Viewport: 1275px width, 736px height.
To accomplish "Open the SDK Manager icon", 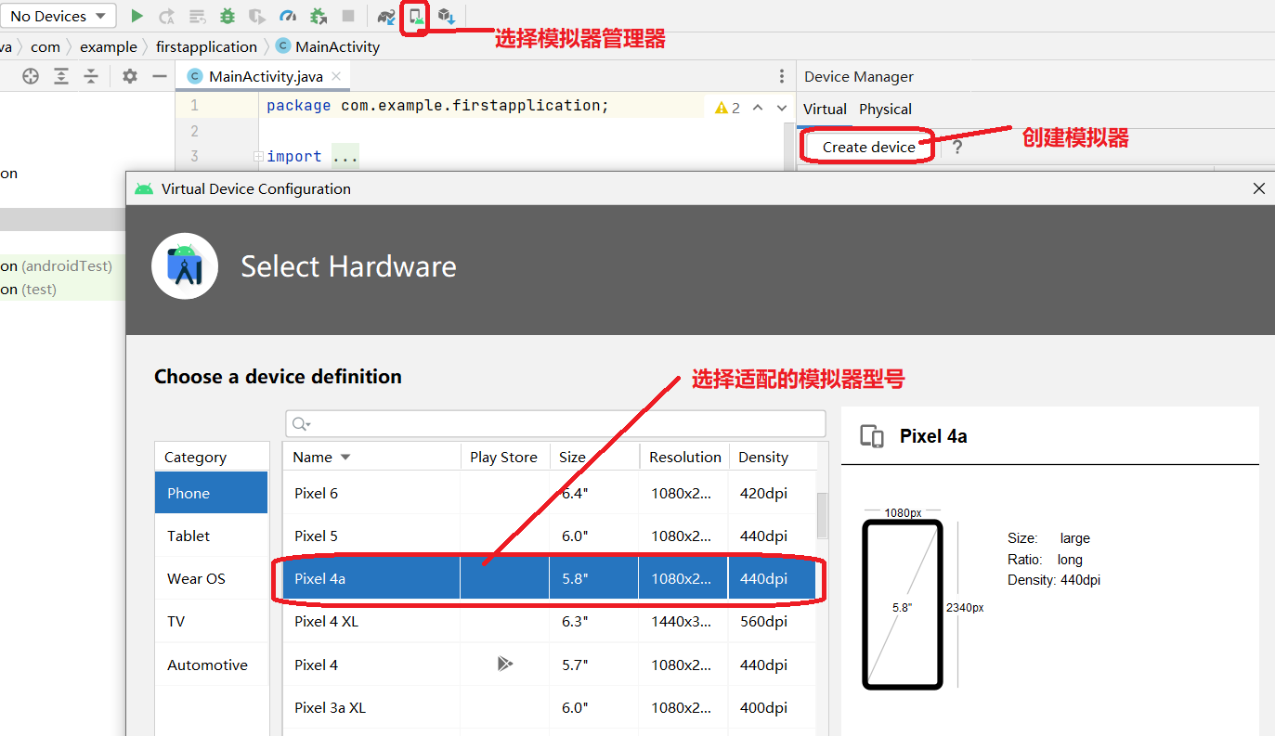I will [x=447, y=16].
